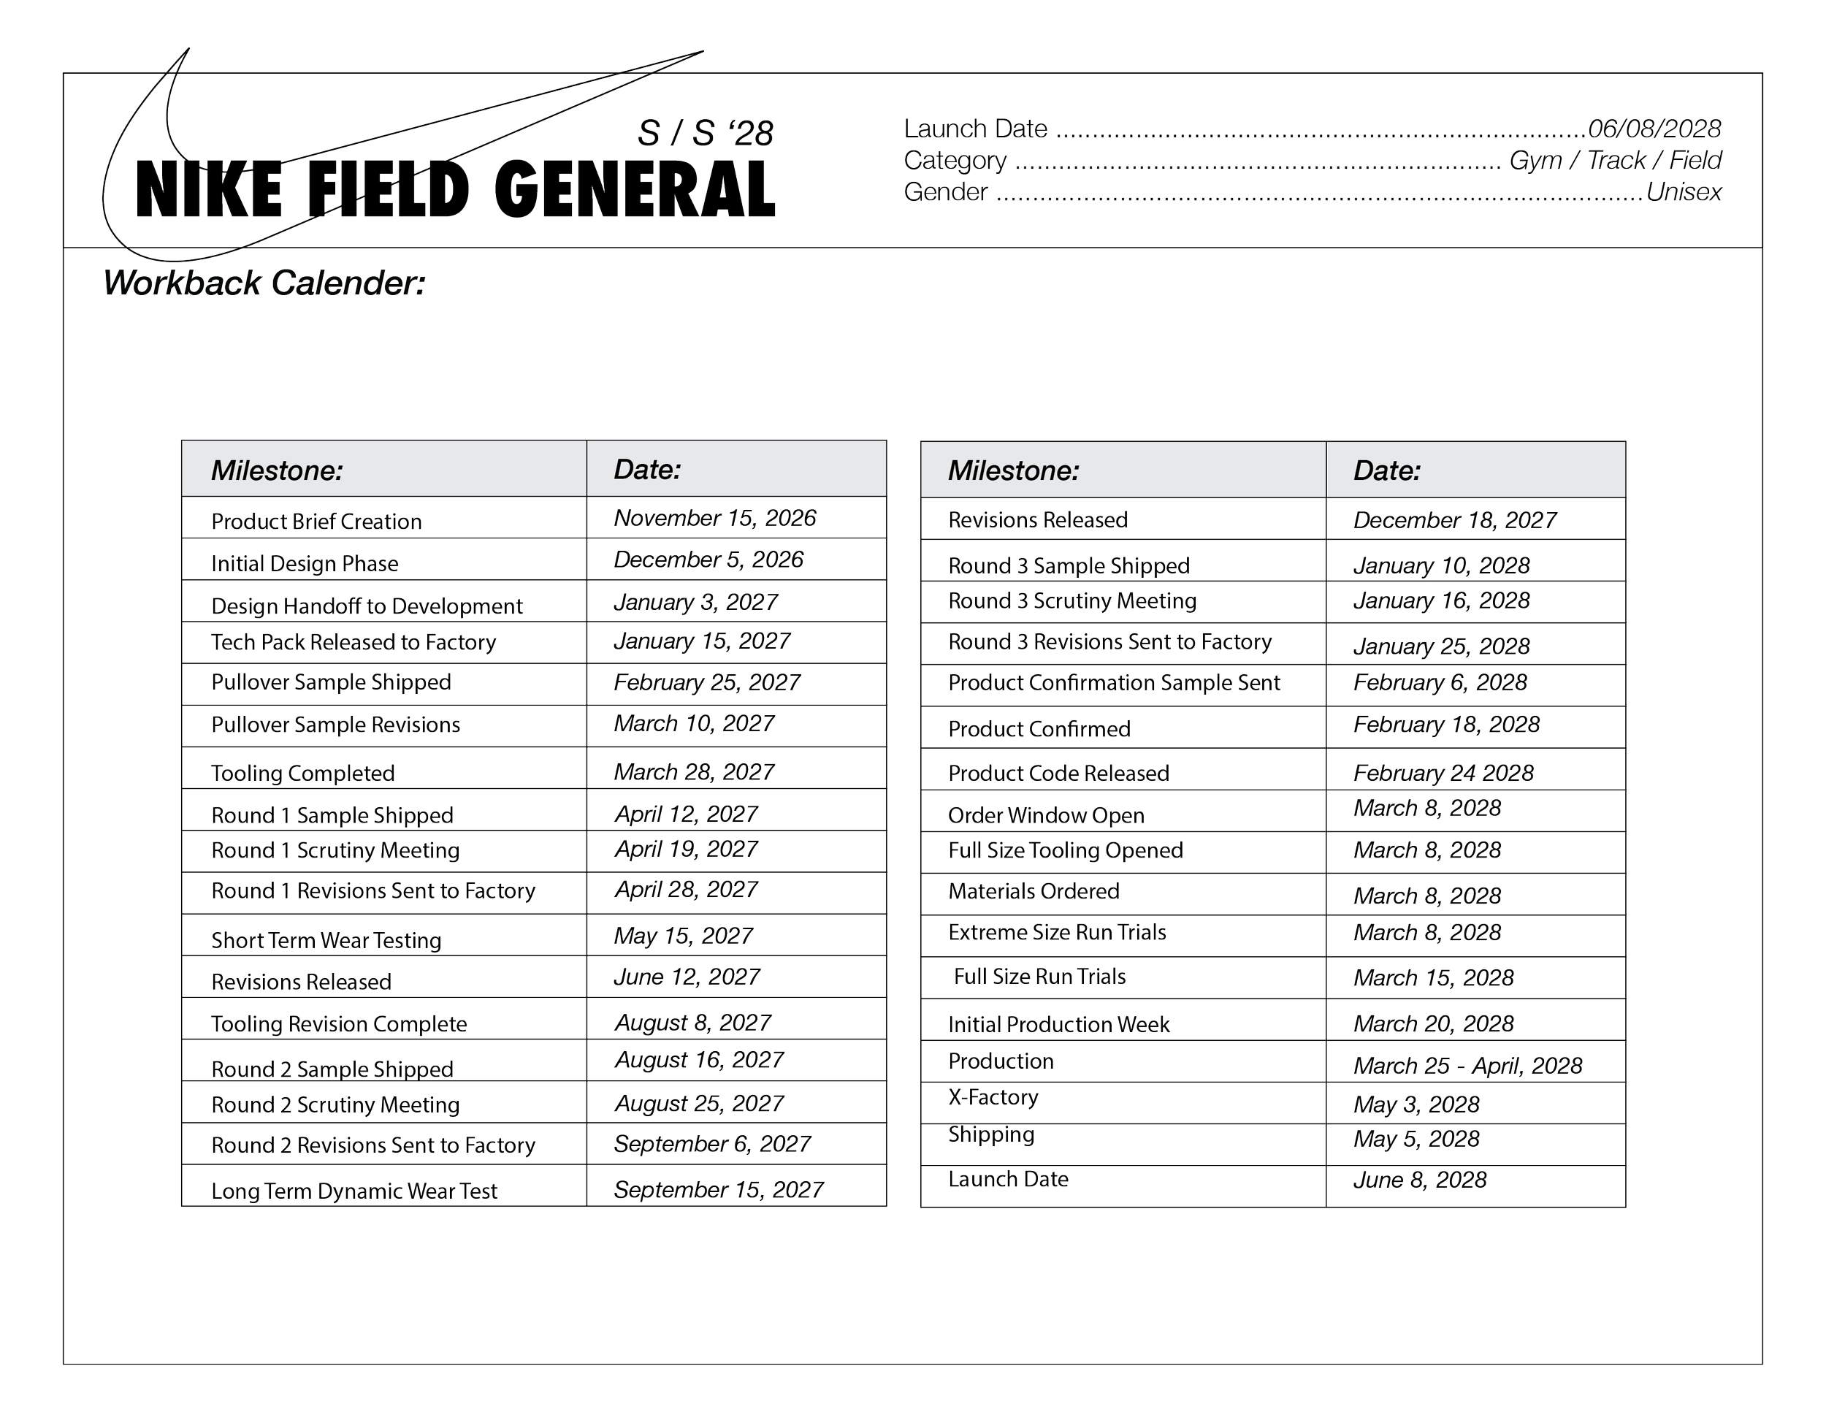Select the date February 24 2028

(1444, 774)
